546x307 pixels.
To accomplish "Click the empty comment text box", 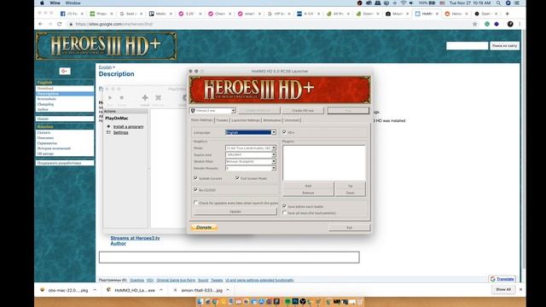I will (229, 258).
